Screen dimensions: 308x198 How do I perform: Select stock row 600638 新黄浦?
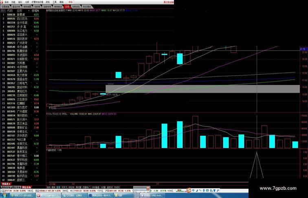pyautogui.click(x=21, y=15)
